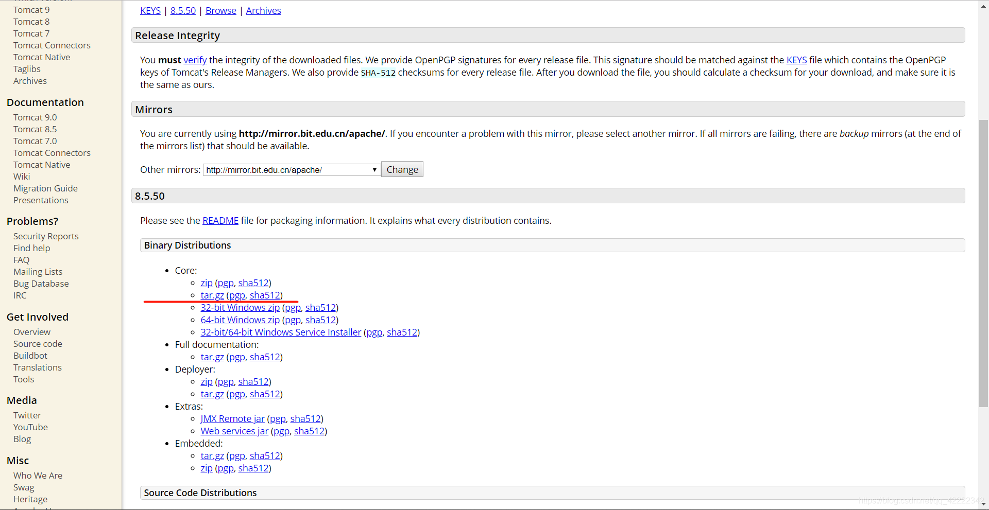Image resolution: width=989 pixels, height=510 pixels.
Task: Open pgp signature for Core zip
Action: (226, 283)
